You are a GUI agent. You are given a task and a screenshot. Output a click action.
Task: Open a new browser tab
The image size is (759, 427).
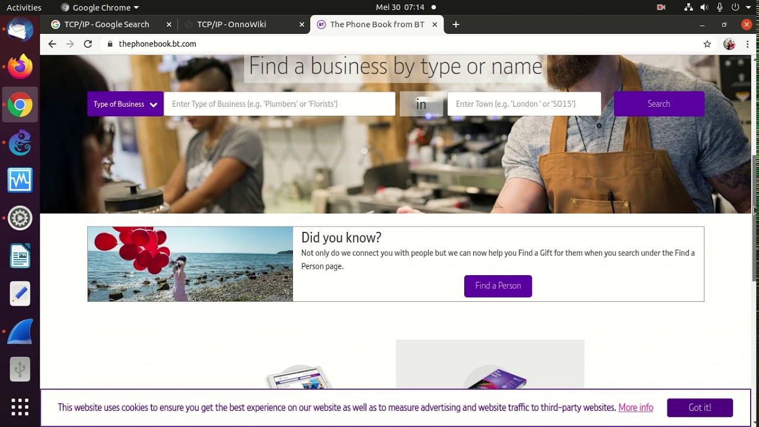click(x=455, y=24)
